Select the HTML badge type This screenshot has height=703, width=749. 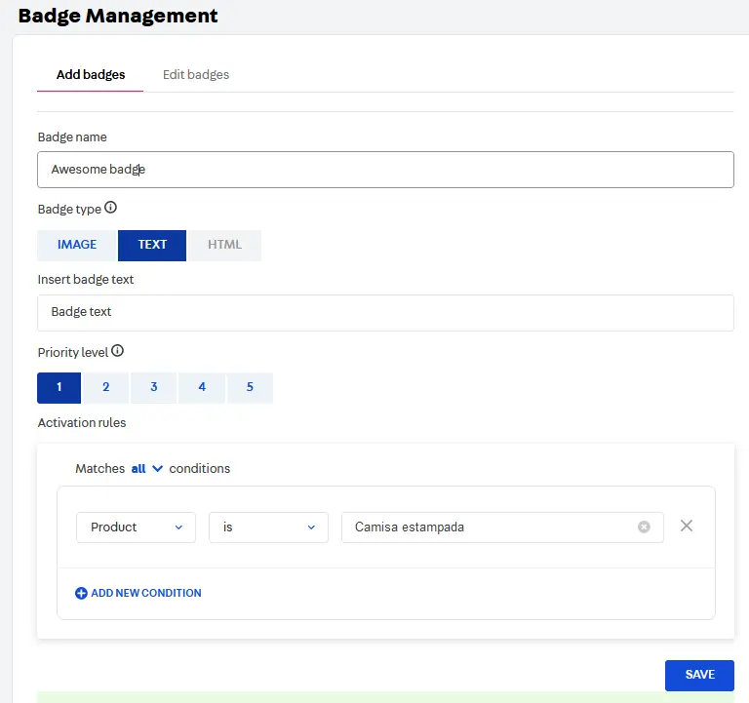224,245
